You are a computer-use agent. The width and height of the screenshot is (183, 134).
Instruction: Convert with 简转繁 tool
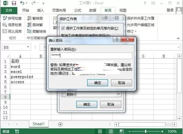[35, 25]
